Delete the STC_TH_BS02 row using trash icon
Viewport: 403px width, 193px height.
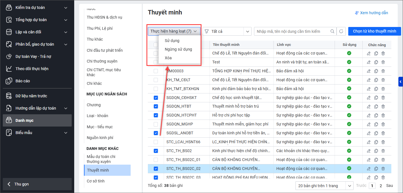coord(383,151)
